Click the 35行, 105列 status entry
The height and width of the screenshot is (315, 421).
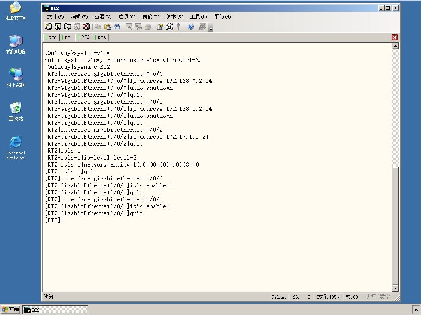[329, 297]
